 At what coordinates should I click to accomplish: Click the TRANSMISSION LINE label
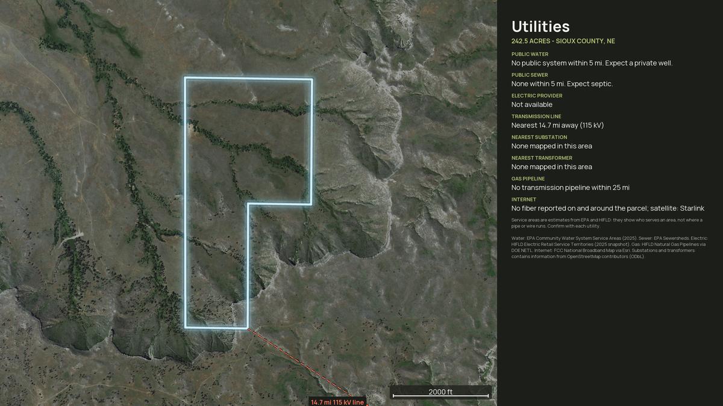point(536,116)
